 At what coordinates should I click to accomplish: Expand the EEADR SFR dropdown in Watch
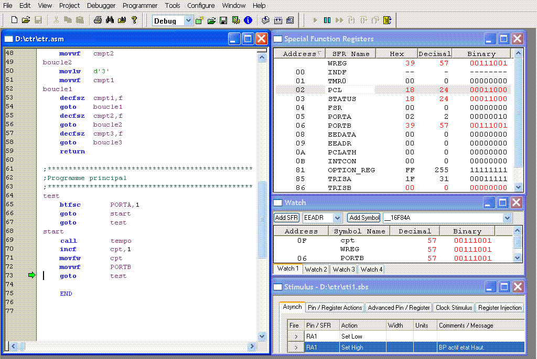click(x=337, y=218)
